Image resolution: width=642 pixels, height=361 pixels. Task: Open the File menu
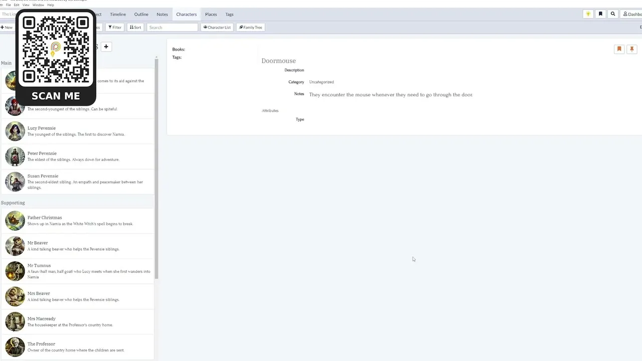(x=8, y=5)
